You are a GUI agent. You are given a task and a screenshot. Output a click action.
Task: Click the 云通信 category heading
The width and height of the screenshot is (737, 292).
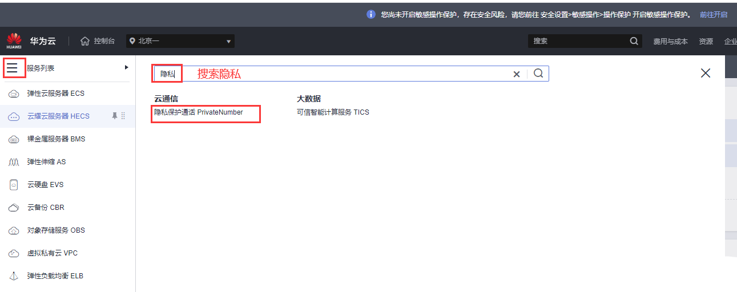pyautogui.click(x=166, y=99)
